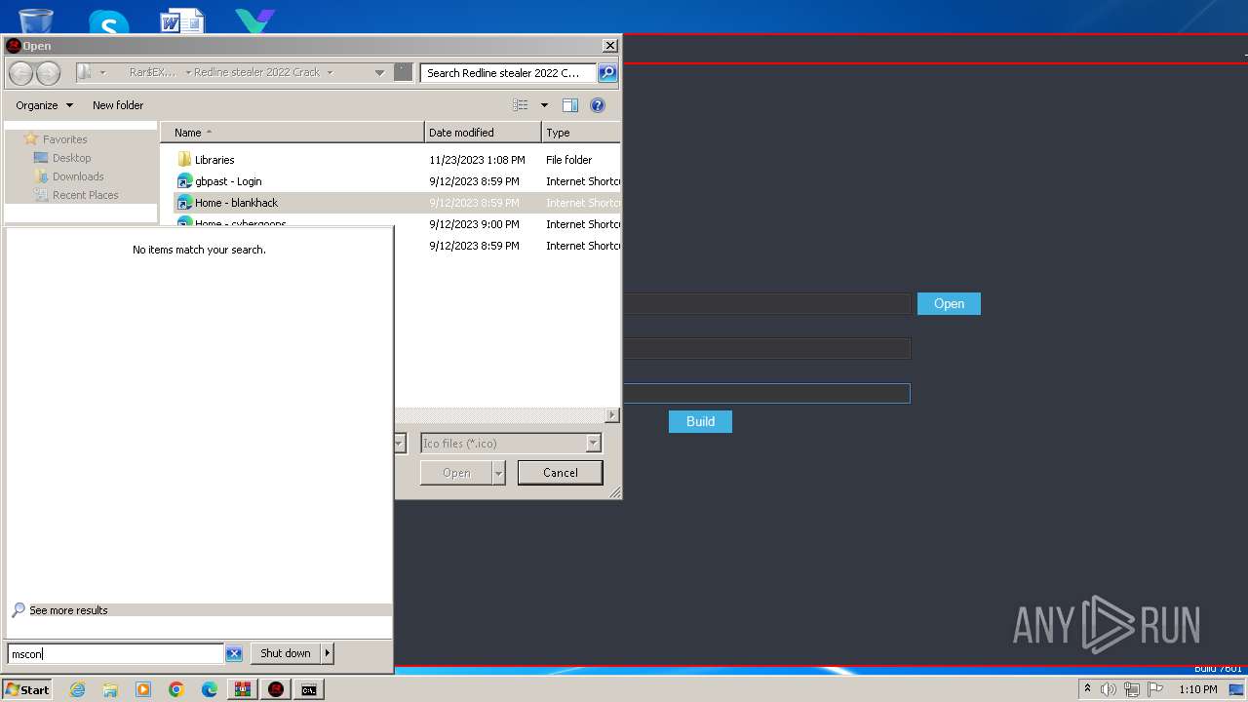Click the network tray icon
Screen dimensions: 1248x702
[x=1132, y=689]
